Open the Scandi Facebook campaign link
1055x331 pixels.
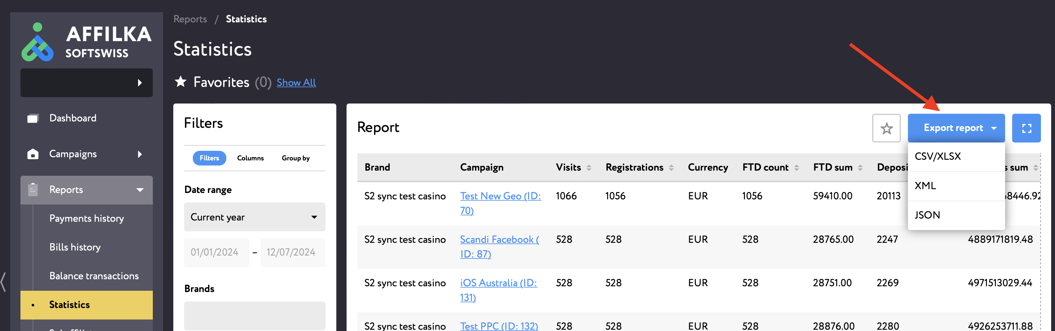click(499, 247)
